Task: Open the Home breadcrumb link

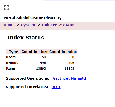Action: point(9,25)
